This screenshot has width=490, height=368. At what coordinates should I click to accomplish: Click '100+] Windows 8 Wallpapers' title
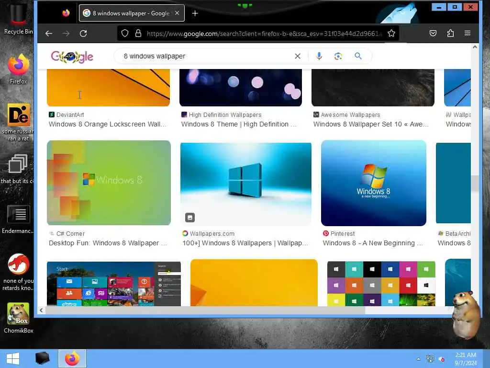(x=245, y=243)
